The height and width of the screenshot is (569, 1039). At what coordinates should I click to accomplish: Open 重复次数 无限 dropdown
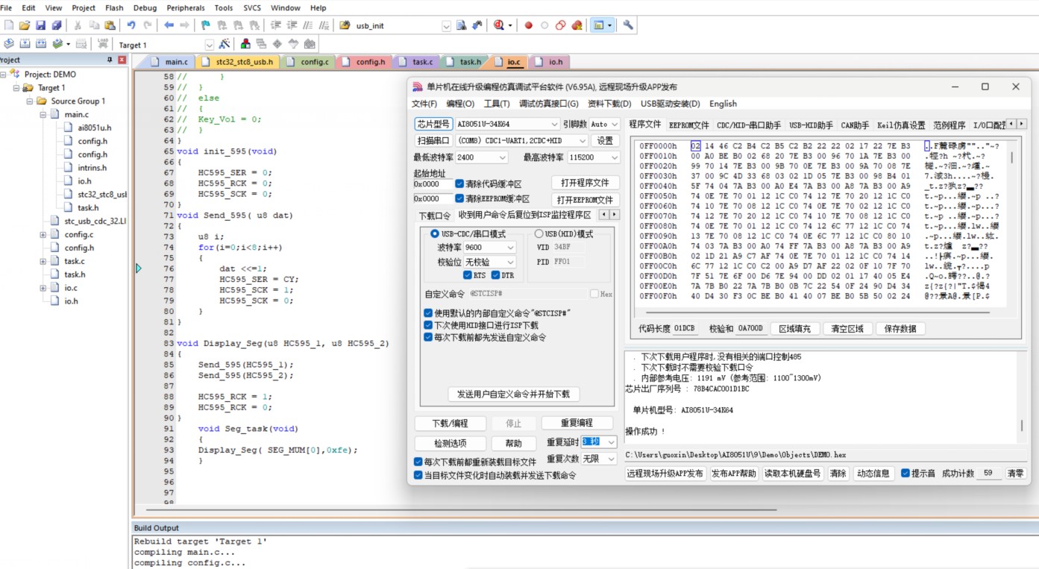click(612, 459)
